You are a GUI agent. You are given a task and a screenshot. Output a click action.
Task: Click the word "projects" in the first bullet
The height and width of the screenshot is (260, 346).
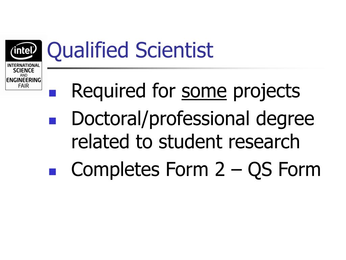click(x=267, y=92)
